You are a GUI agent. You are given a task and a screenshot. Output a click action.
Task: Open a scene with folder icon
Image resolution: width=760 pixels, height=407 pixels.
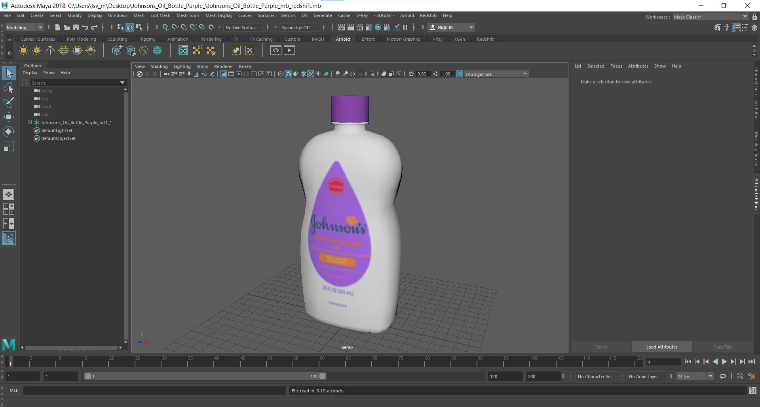[67, 27]
